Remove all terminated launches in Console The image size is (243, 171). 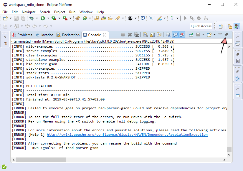click(136, 35)
